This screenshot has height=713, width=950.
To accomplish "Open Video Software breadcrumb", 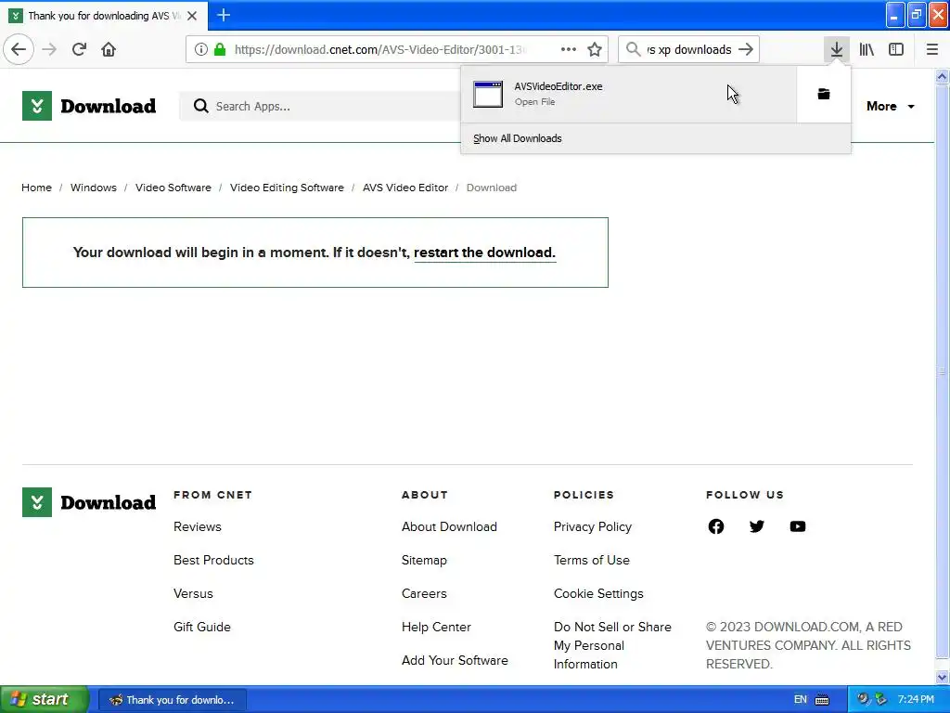I will [173, 188].
